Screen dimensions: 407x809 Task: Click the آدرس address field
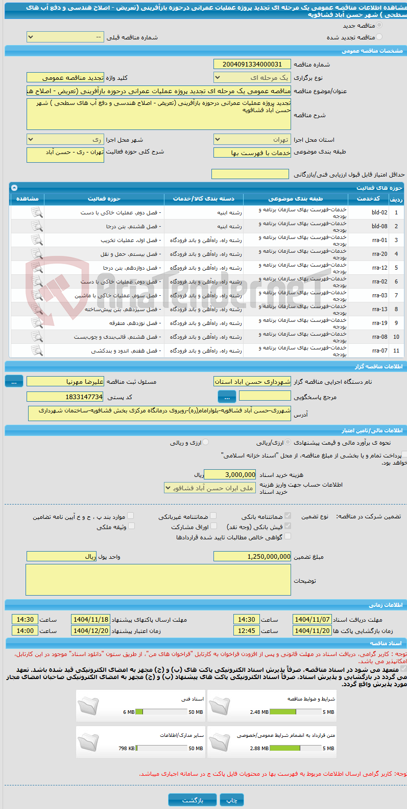(159, 413)
